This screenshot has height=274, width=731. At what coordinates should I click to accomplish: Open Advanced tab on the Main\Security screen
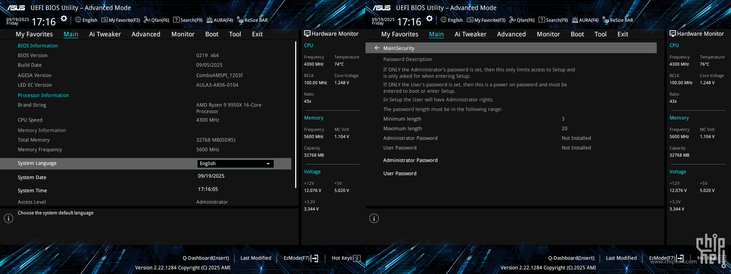(511, 34)
